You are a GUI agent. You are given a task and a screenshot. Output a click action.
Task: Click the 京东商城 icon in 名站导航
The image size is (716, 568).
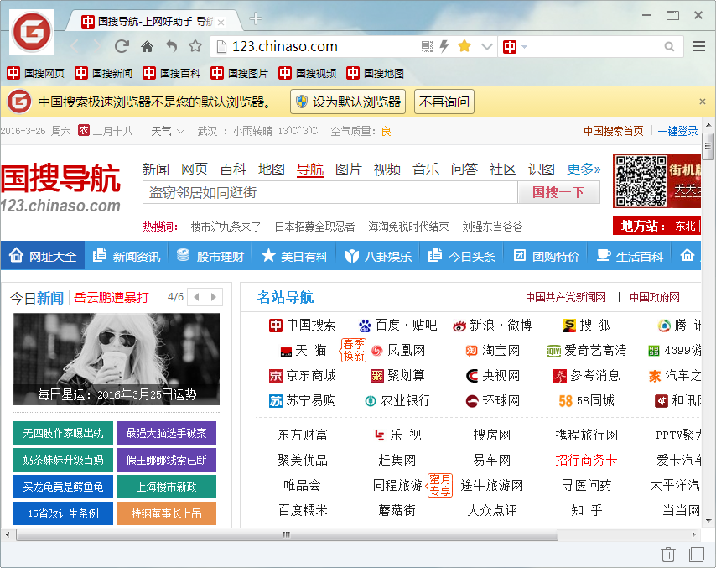click(278, 376)
